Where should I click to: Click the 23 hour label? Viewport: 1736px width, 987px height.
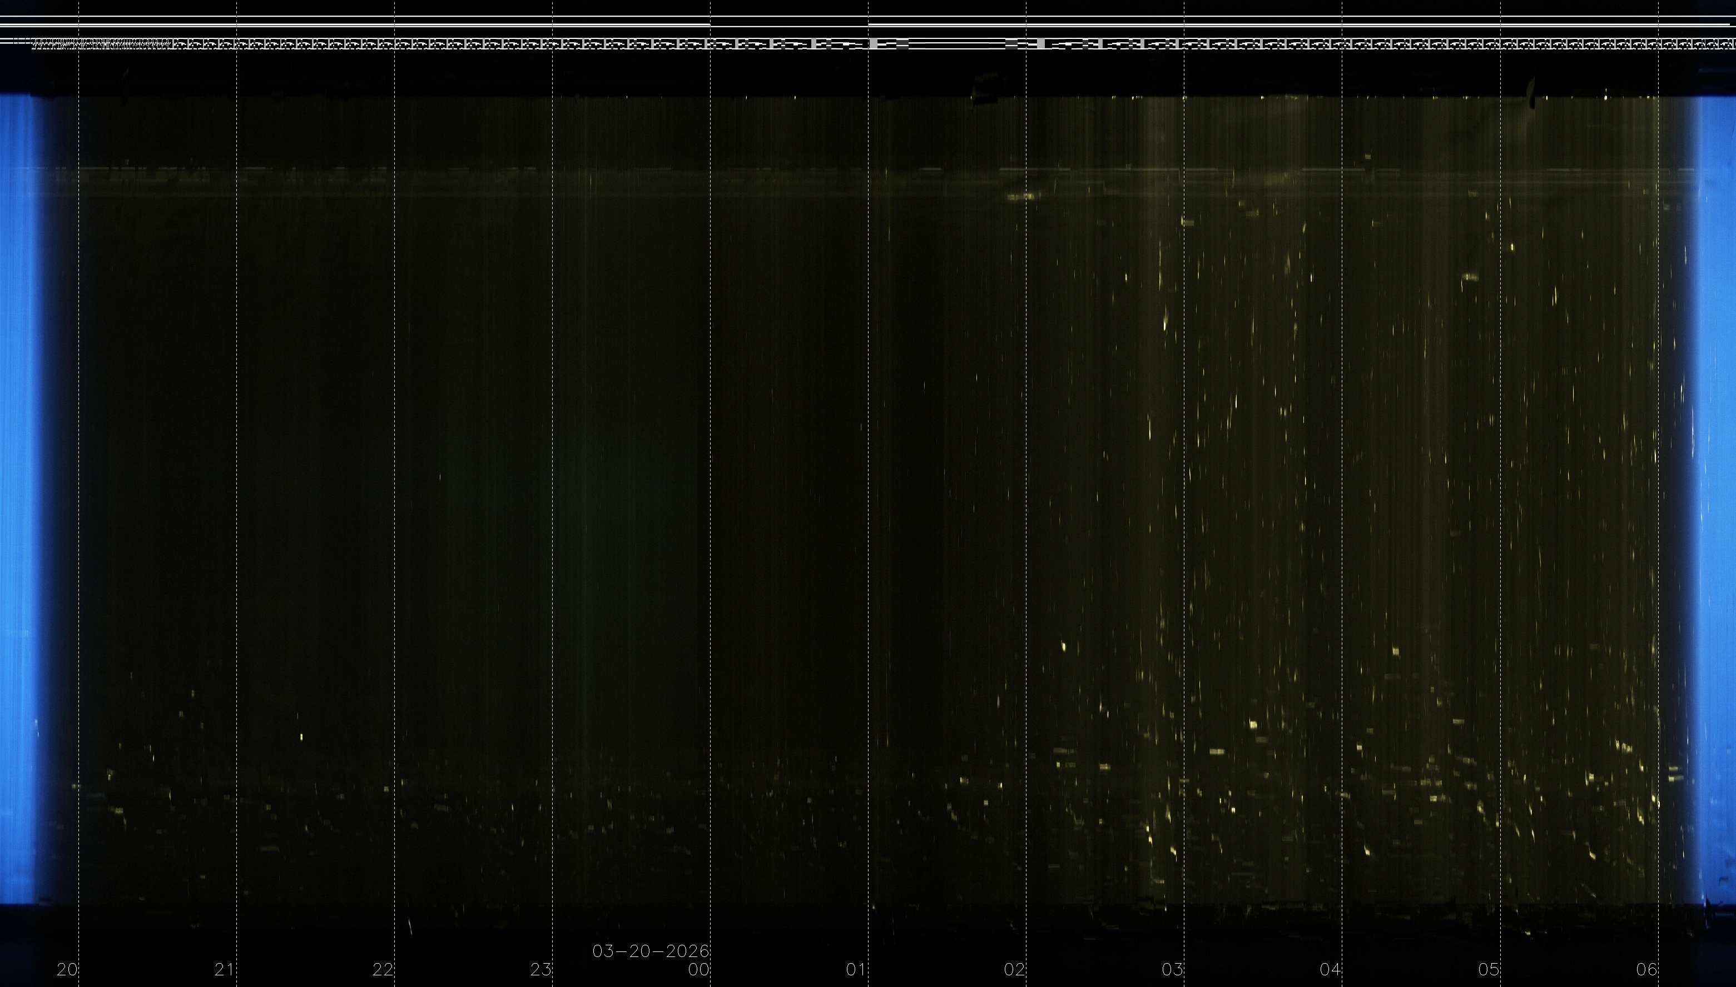[x=540, y=969]
